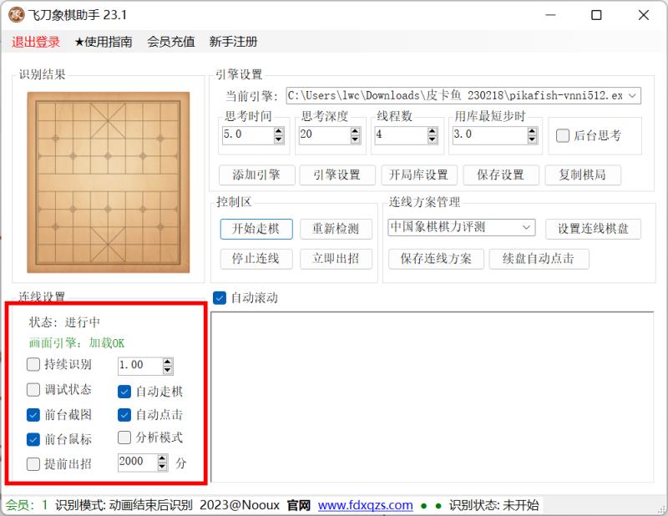Image resolution: width=668 pixels, height=516 pixels.
Task: Increase the 持续识别 interval value spinner
Action: [x=168, y=361]
